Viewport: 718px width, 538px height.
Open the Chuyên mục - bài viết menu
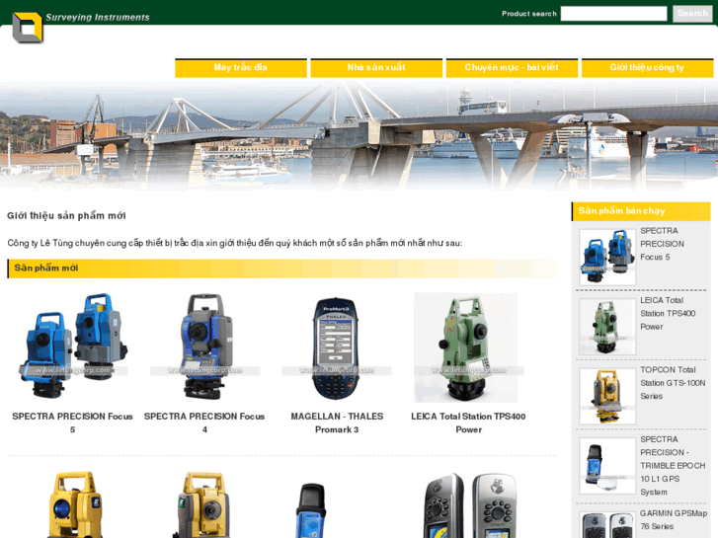tap(512, 68)
